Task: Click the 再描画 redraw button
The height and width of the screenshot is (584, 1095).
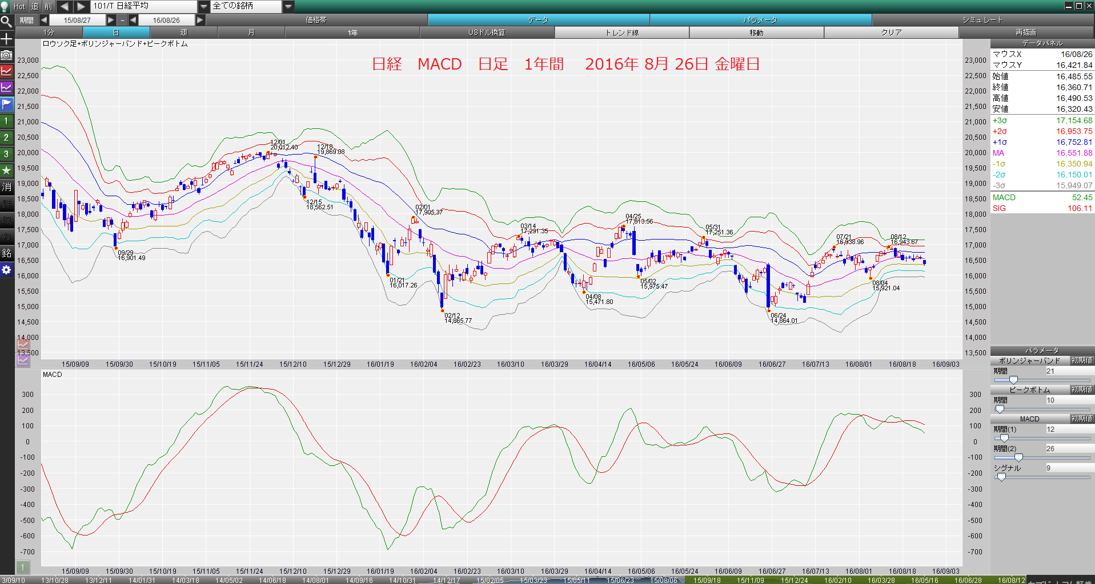Action: point(1026,33)
